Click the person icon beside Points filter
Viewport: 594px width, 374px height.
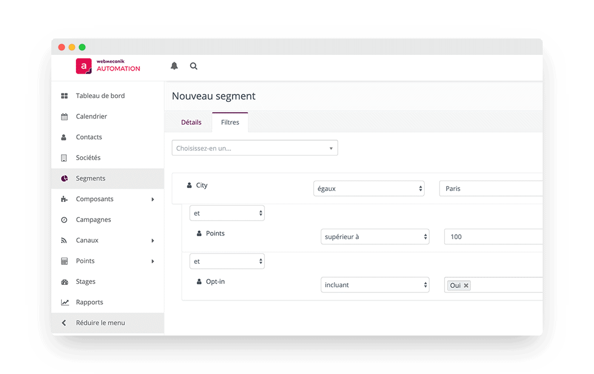199,233
